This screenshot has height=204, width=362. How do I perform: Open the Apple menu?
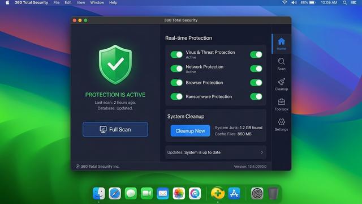pyautogui.click(x=7, y=2)
